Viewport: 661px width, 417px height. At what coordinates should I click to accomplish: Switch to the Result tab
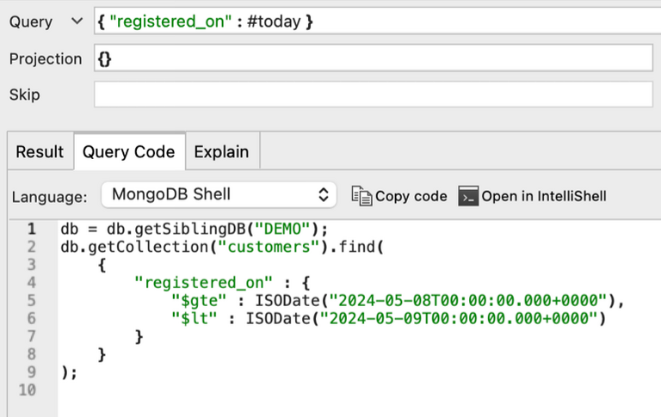tap(40, 152)
